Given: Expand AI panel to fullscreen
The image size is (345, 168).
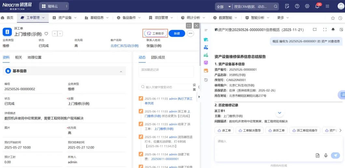Looking at the screenshot, I should (x=324, y=30).
